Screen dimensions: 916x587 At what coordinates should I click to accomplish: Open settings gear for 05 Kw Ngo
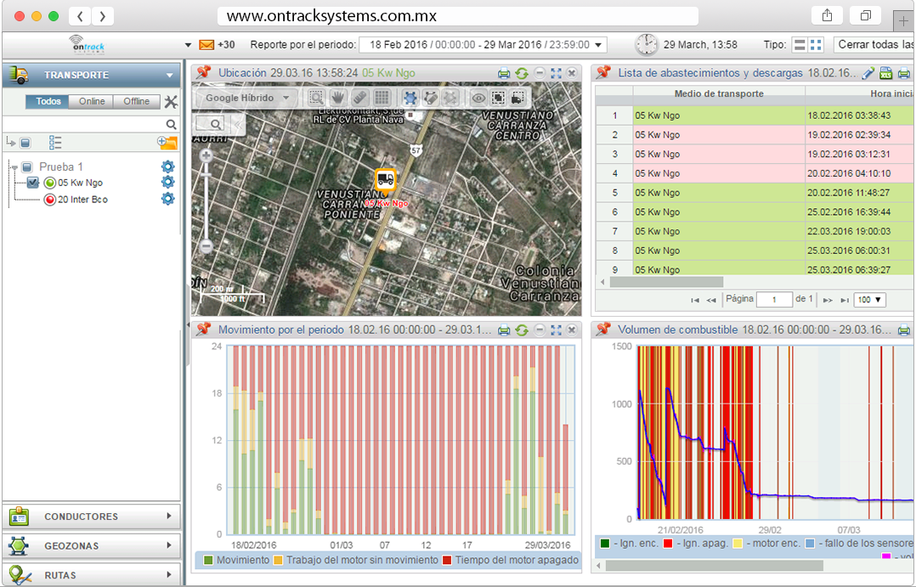[167, 183]
